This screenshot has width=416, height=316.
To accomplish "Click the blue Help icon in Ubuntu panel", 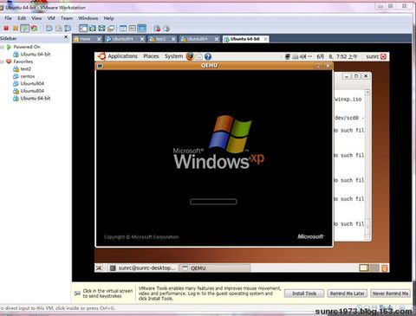I will (x=208, y=56).
